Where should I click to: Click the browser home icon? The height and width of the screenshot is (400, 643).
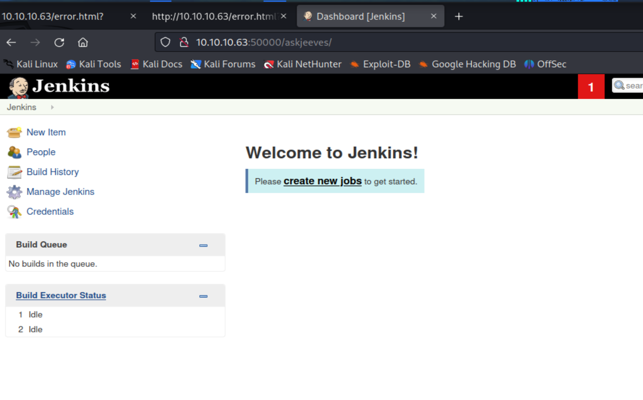83,42
